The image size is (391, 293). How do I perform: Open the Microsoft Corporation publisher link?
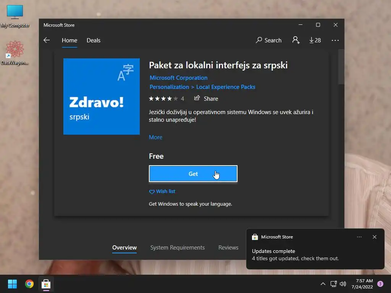178,78
